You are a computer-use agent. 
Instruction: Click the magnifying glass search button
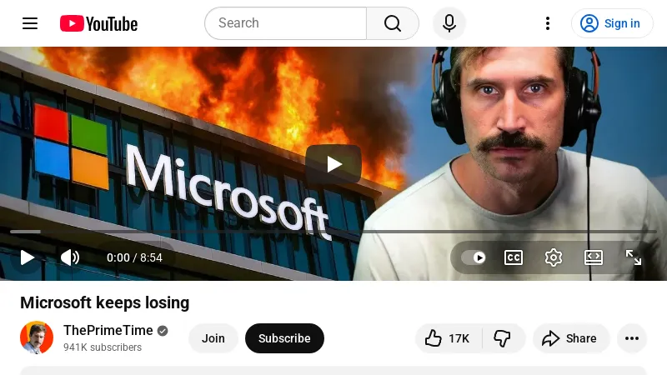point(393,23)
